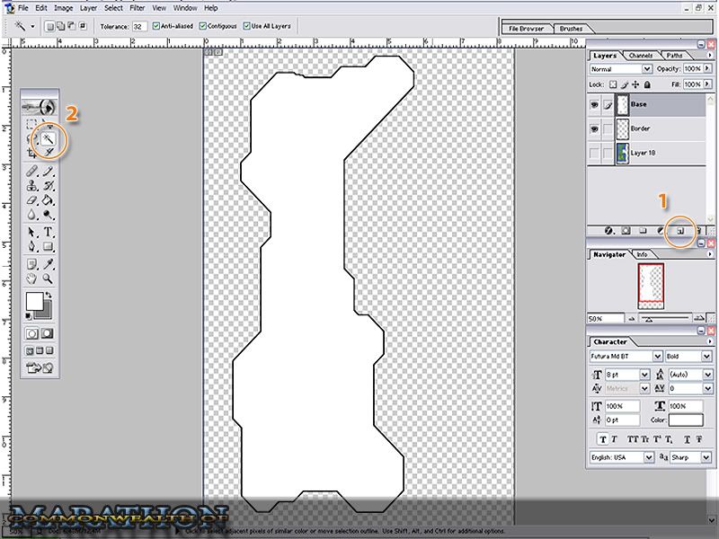
Task: Disable the Anti-aliased checkbox
Action: [x=157, y=27]
